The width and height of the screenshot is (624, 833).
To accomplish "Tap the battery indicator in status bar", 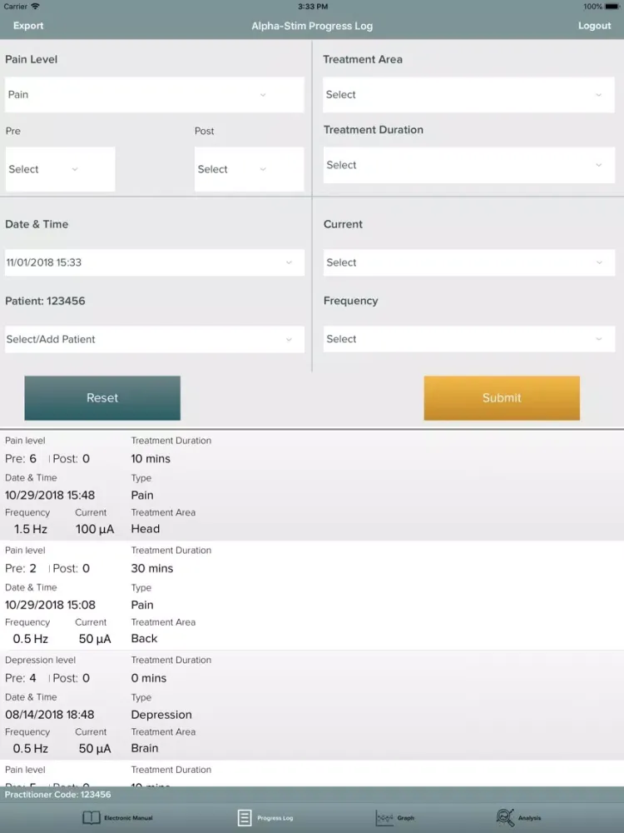I will (612, 7).
